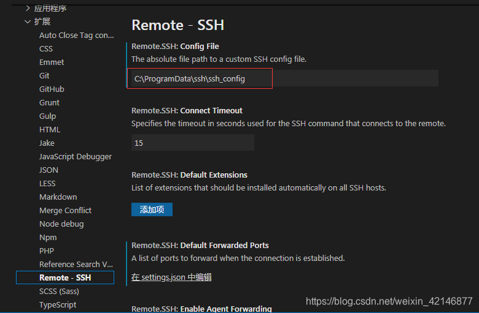Add a Default Extensions item with 添加项
Screen dimensions: 479x313
[x=152, y=209]
